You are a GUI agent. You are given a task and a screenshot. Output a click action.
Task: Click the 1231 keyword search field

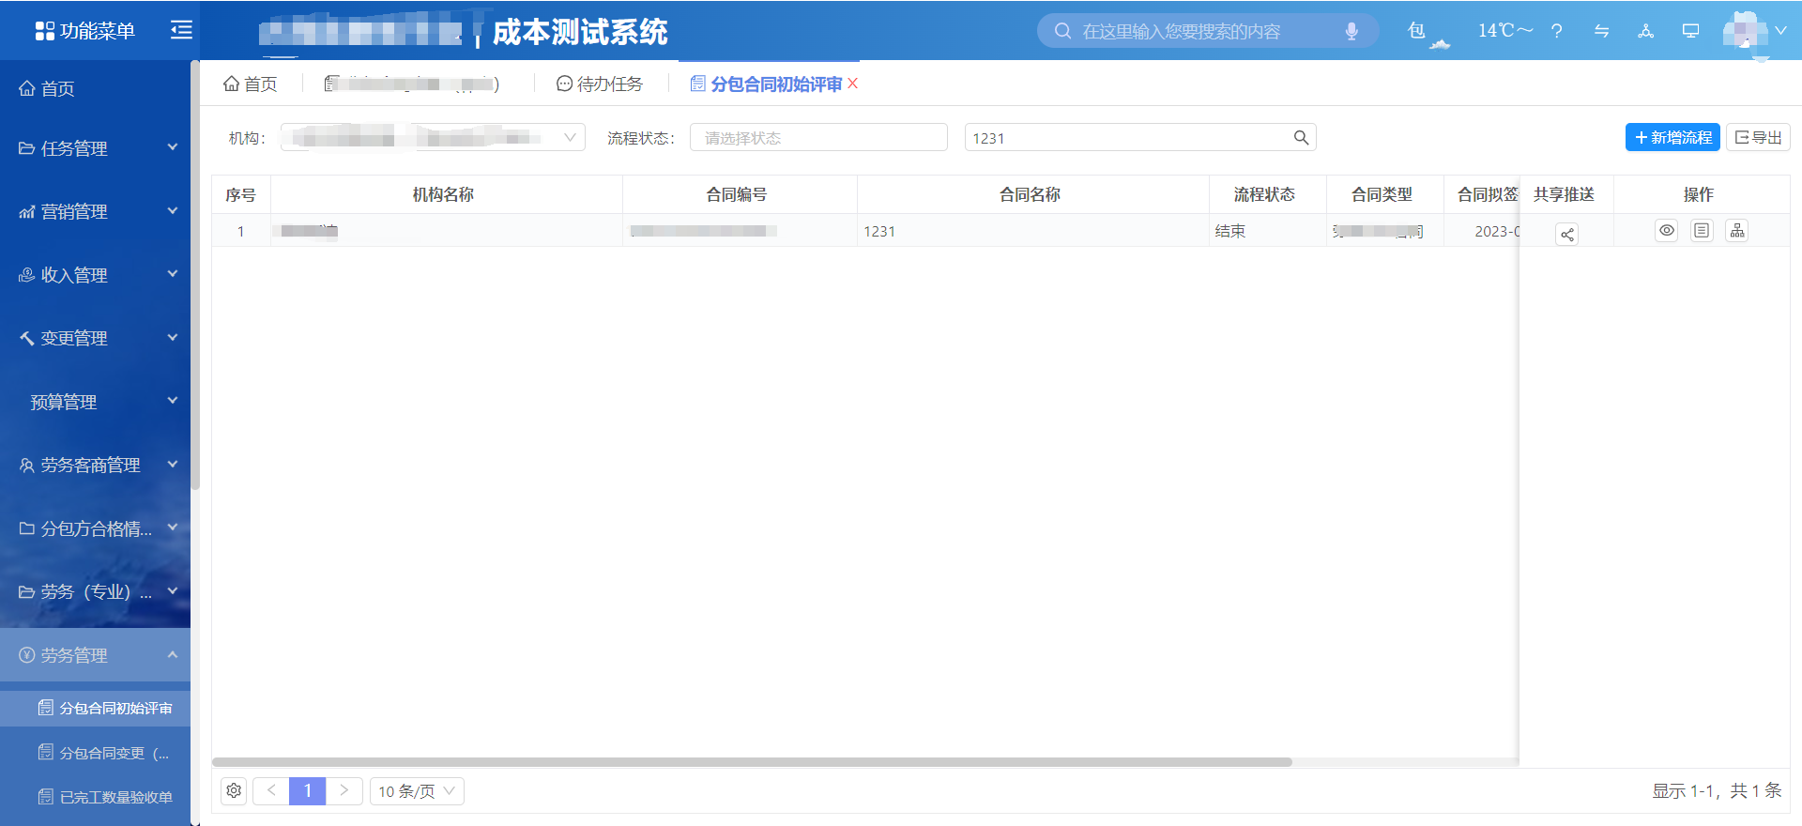pos(1140,137)
